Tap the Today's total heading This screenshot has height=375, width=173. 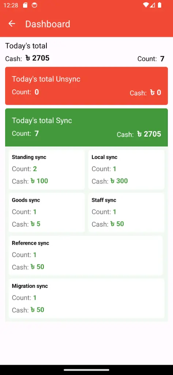pyautogui.click(x=26, y=46)
